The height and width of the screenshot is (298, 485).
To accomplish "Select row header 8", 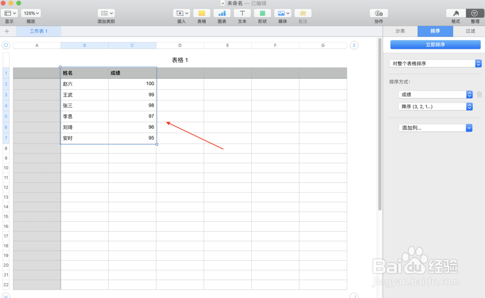I will coord(6,149).
